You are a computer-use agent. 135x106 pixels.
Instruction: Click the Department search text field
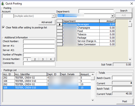click(96, 11)
